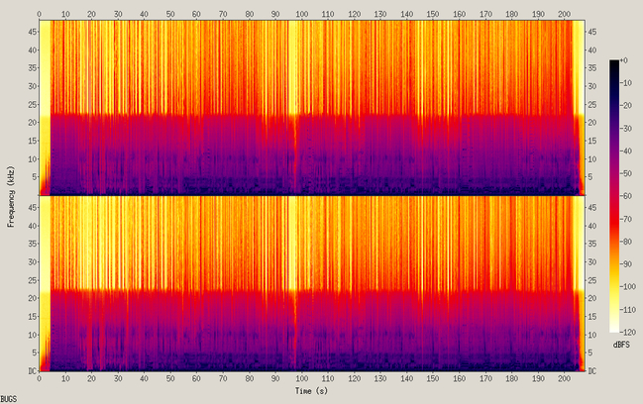Click the 0 tick on the top time axis
The height and width of the screenshot is (404, 643).
coord(39,14)
